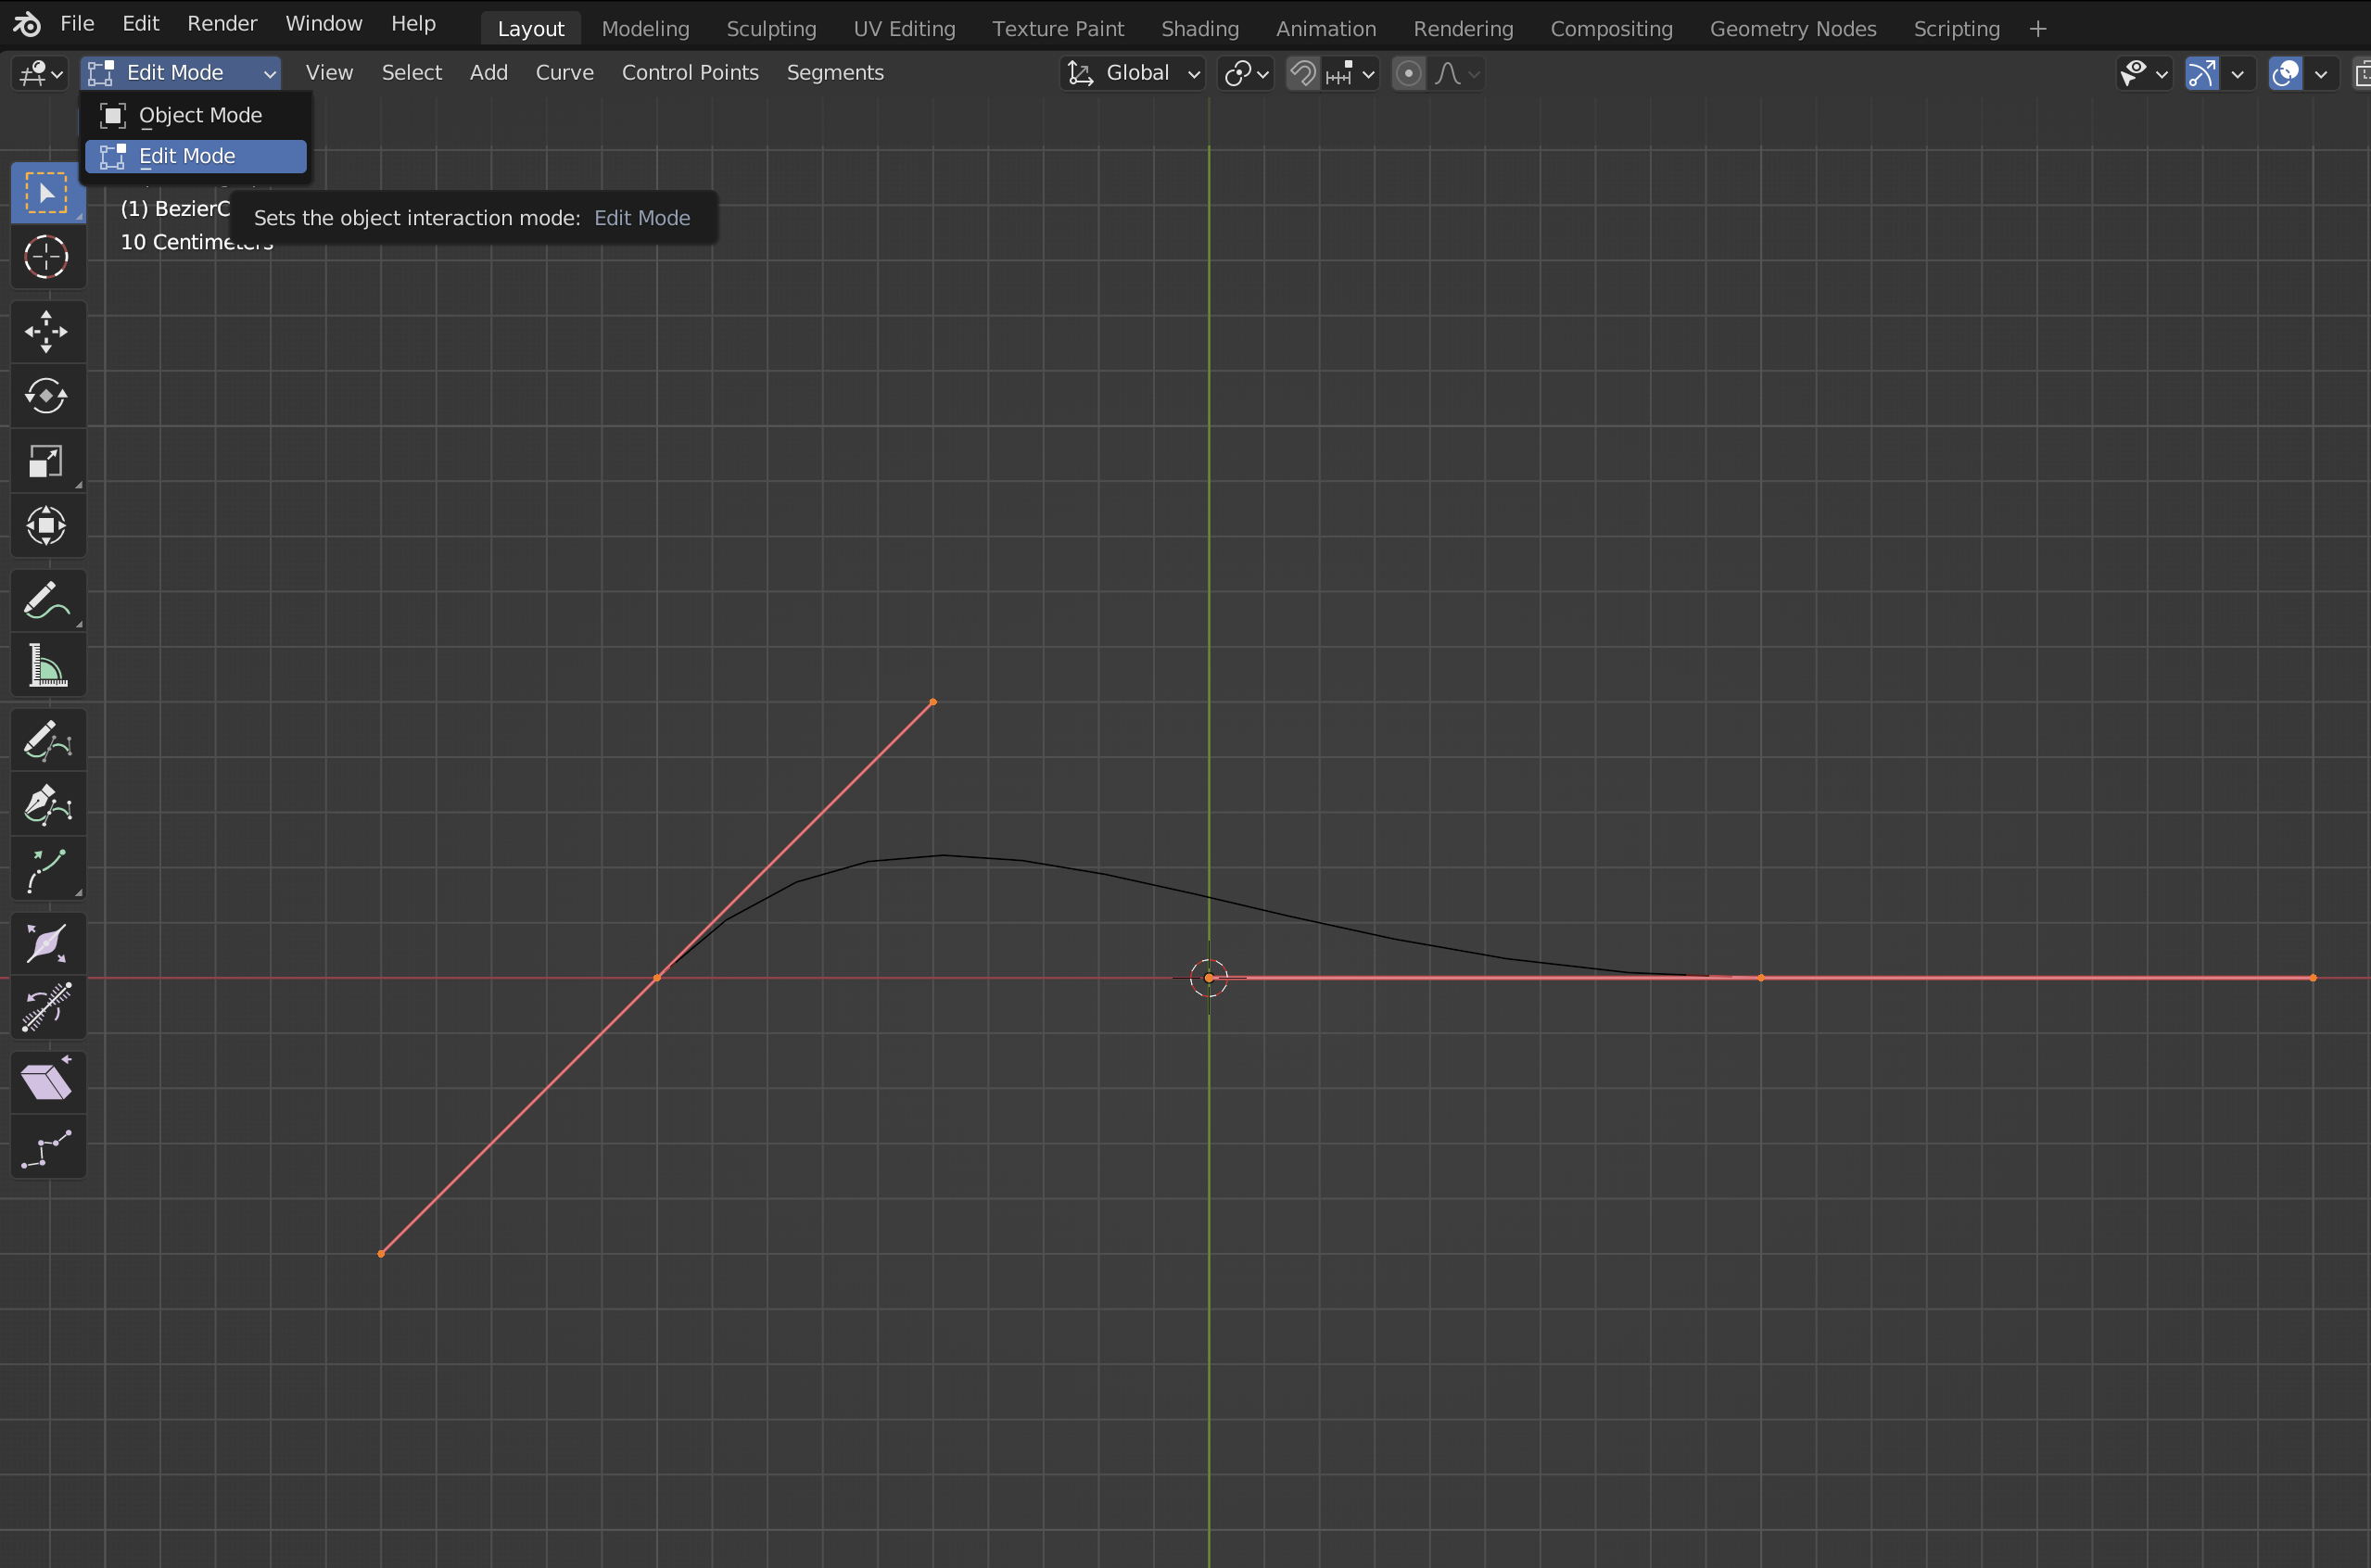Viewport: 2371px width, 1568px height.
Task: Add a new workspace tab
Action: pos(2038,29)
